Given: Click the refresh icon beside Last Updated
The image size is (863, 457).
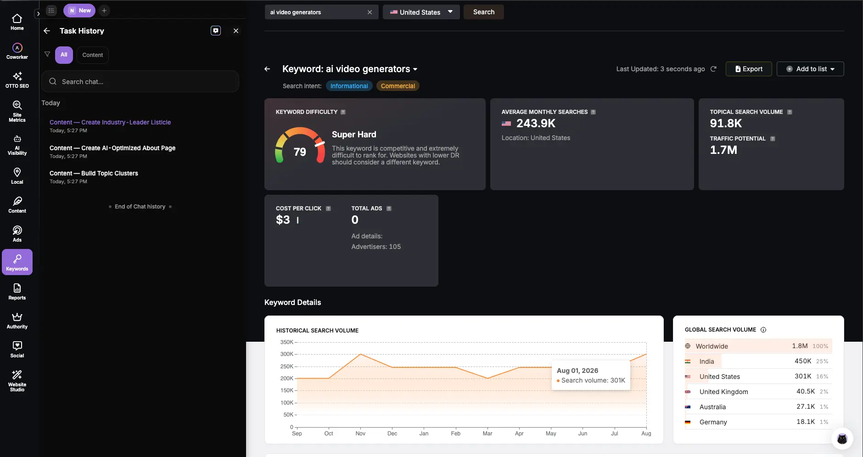Looking at the screenshot, I should (713, 69).
